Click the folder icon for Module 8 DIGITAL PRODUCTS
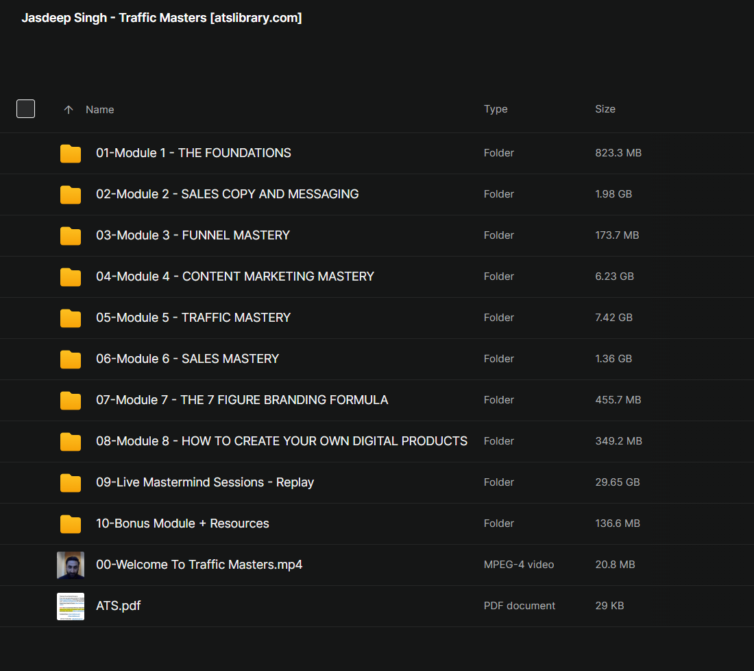Viewport: 754px width, 671px height. (x=70, y=441)
